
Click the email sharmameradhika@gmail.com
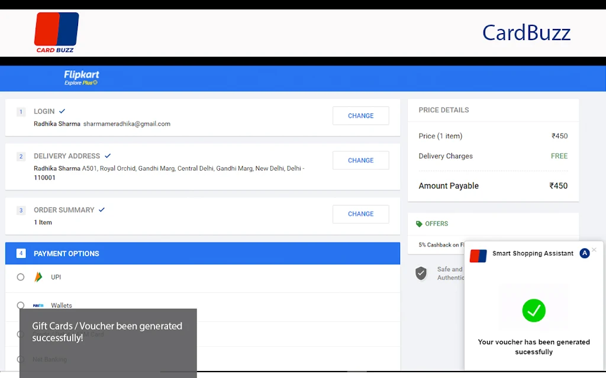click(x=127, y=124)
